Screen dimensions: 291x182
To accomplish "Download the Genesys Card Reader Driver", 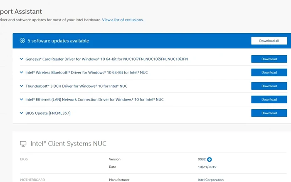I will click(x=269, y=59).
